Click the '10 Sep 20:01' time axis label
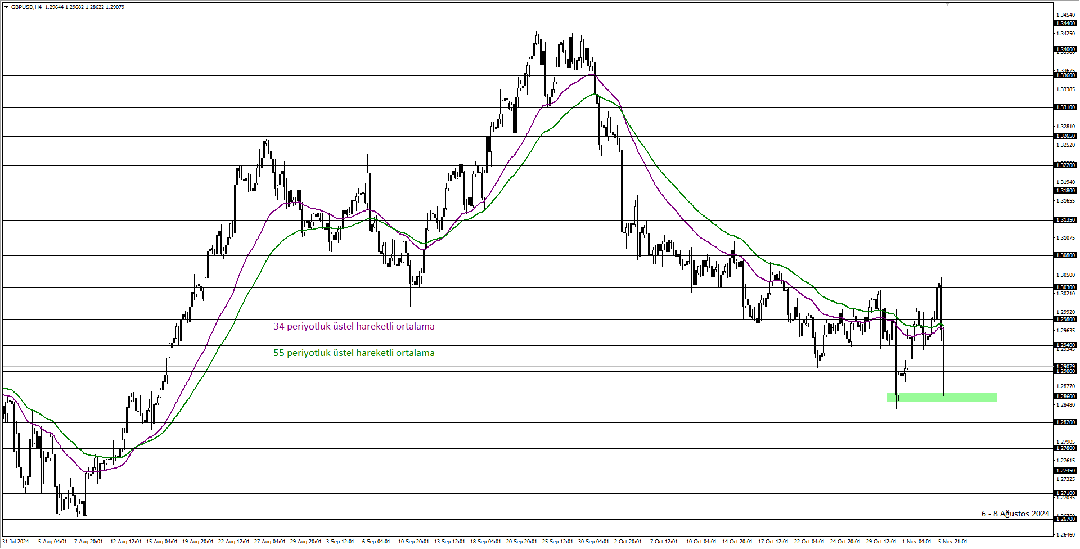The height and width of the screenshot is (549, 1080). 413,542
